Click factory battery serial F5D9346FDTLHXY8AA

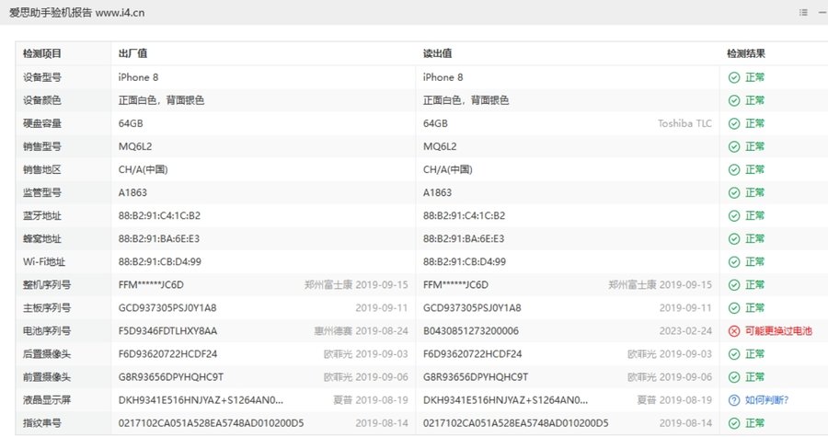167,331
